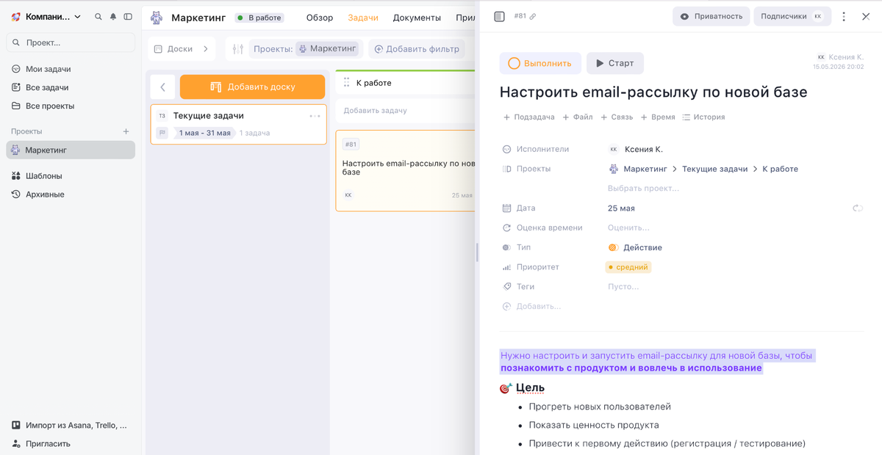
Task: Open Все задачи in the sidebar
Action: [x=46, y=87]
